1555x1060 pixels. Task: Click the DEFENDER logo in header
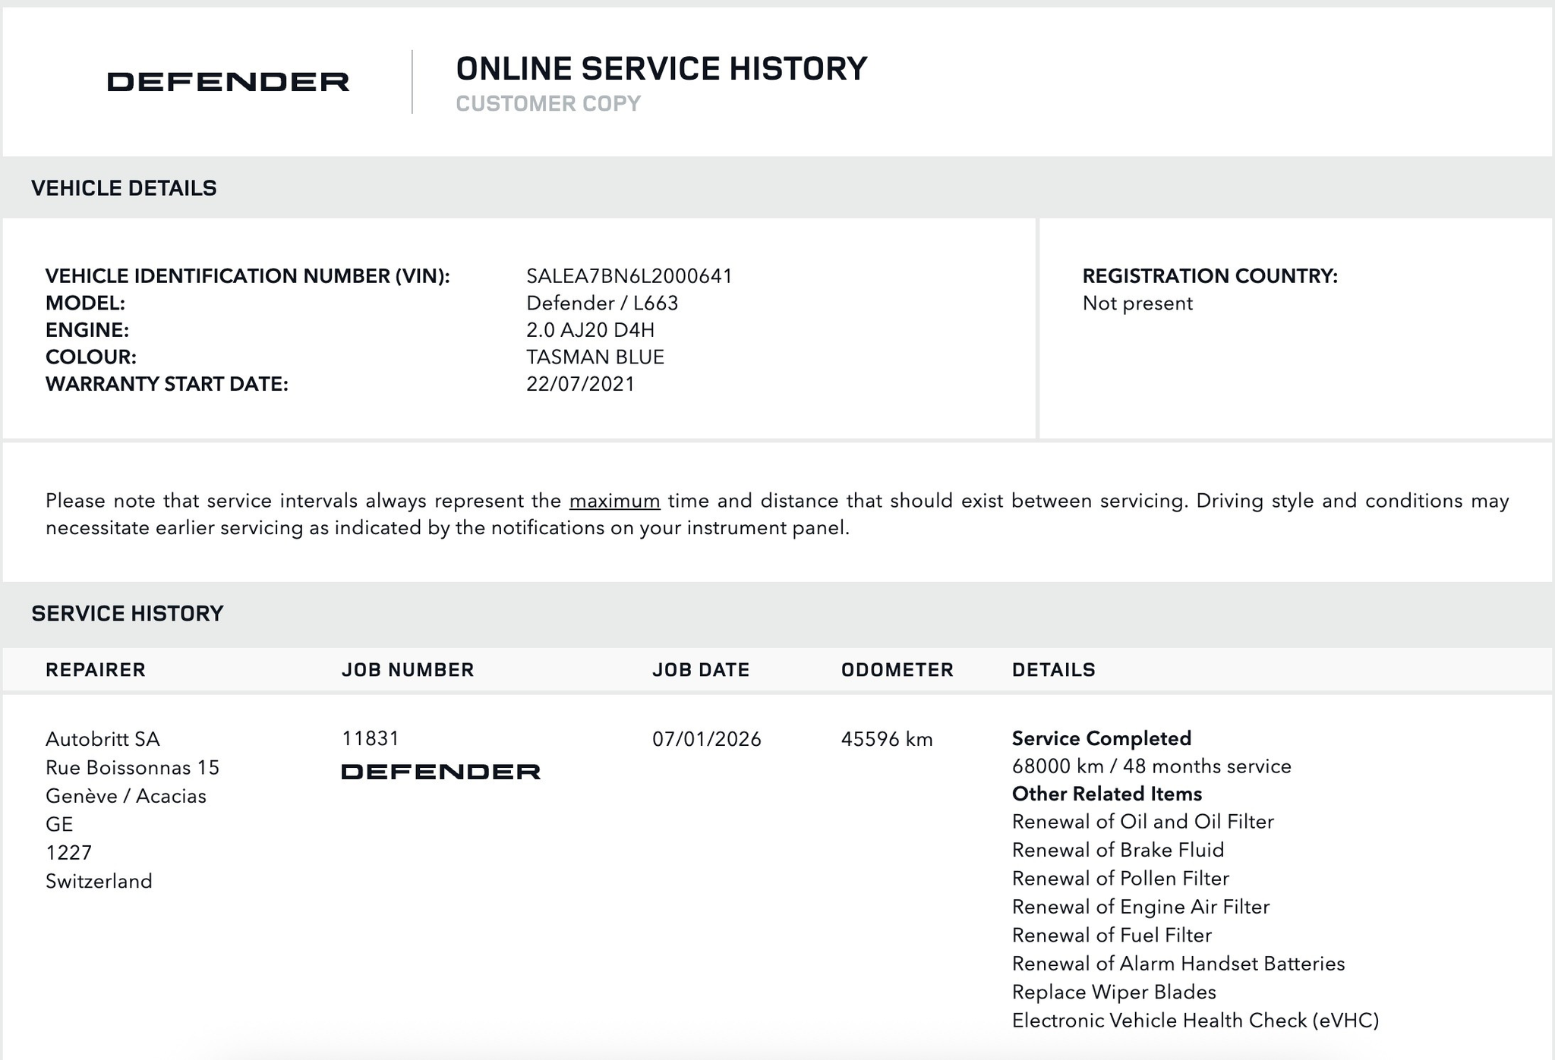point(228,82)
